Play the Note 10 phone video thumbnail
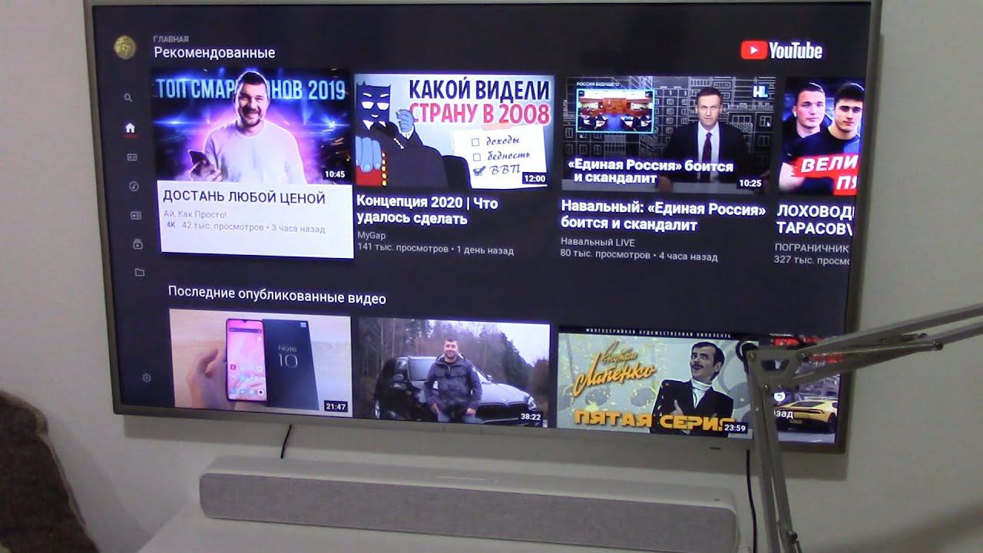This screenshot has height=553, width=983. pyautogui.click(x=260, y=362)
